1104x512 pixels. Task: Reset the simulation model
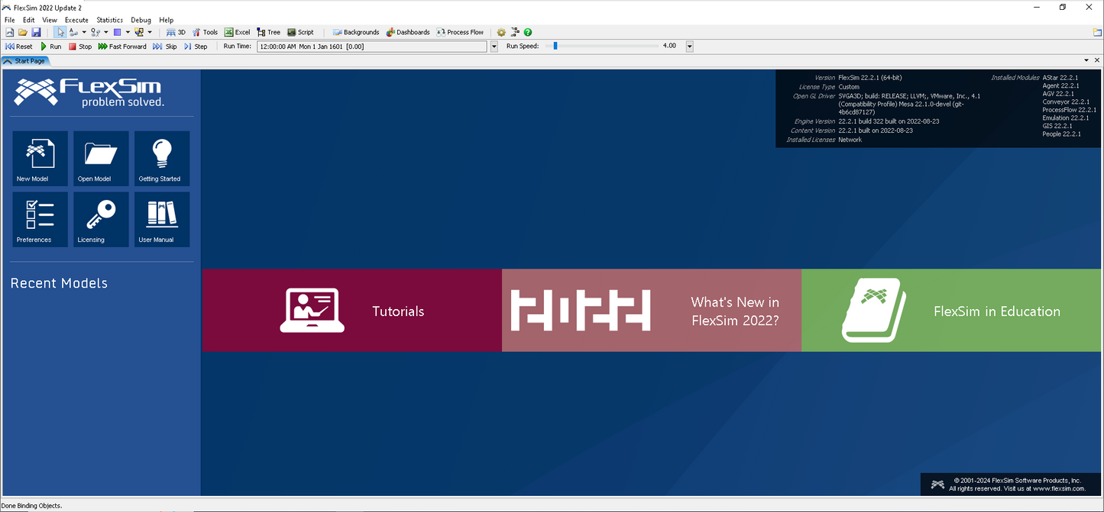click(18, 47)
